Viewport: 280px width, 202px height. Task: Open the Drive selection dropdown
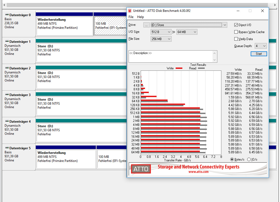pyautogui.click(x=225, y=25)
